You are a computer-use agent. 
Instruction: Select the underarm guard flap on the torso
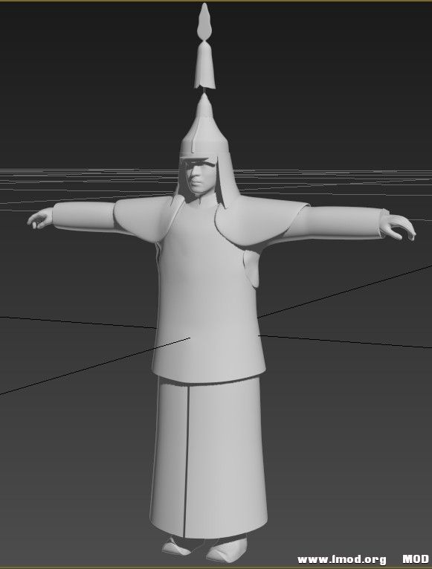click(x=252, y=269)
